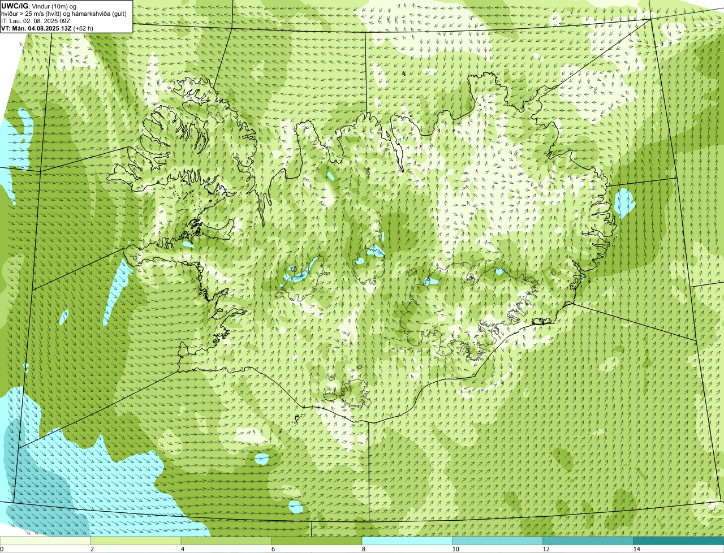
Task: Choose the 12–14 m/s teal legend segment
Action: pyautogui.click(x=588, y=541)
